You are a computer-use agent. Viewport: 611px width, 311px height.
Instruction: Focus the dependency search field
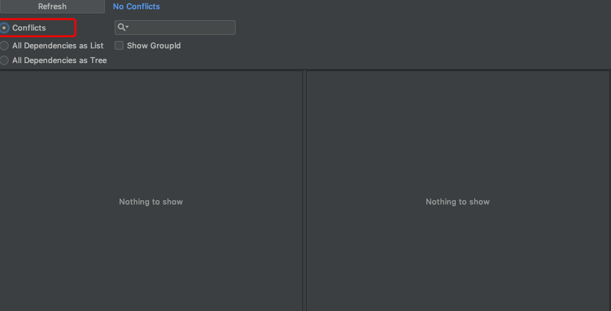tap(175, 28)
